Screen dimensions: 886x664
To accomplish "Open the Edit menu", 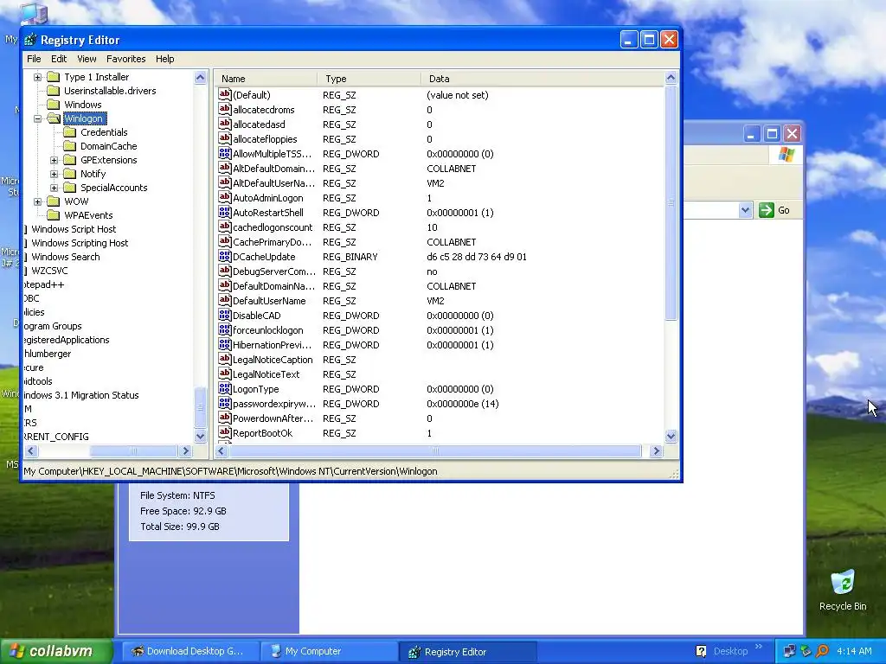I will point(59,59).
